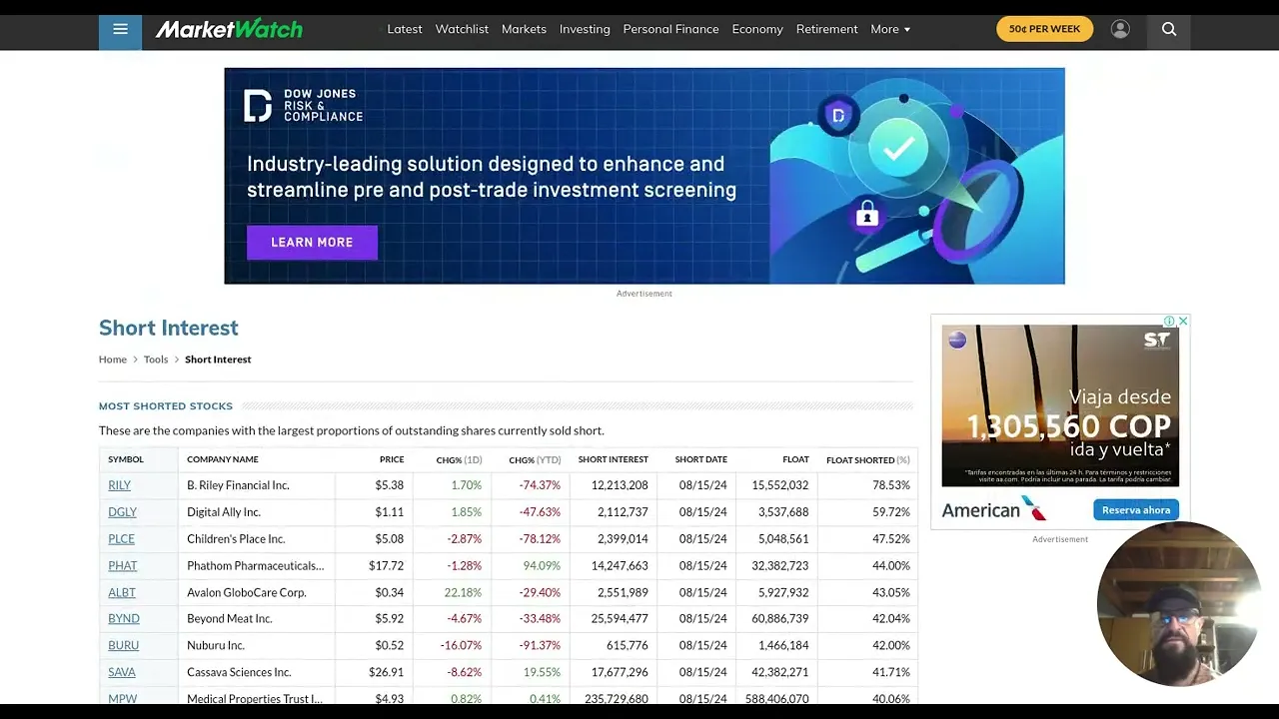The image size is (1279, 719).
Task: Go to Watchlist in navigation
Action: pyautogui.click(x=462, y=29)
